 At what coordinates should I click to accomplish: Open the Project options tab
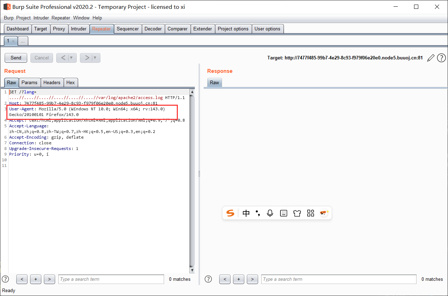233,29
